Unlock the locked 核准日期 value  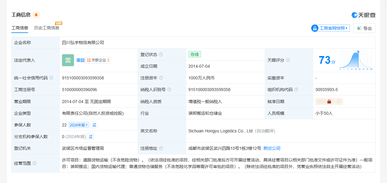329,102
